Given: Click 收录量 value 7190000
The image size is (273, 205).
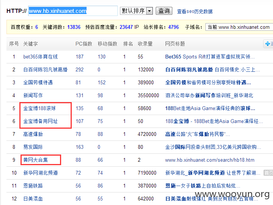Looking at the screenshot, I should point(147,173).
